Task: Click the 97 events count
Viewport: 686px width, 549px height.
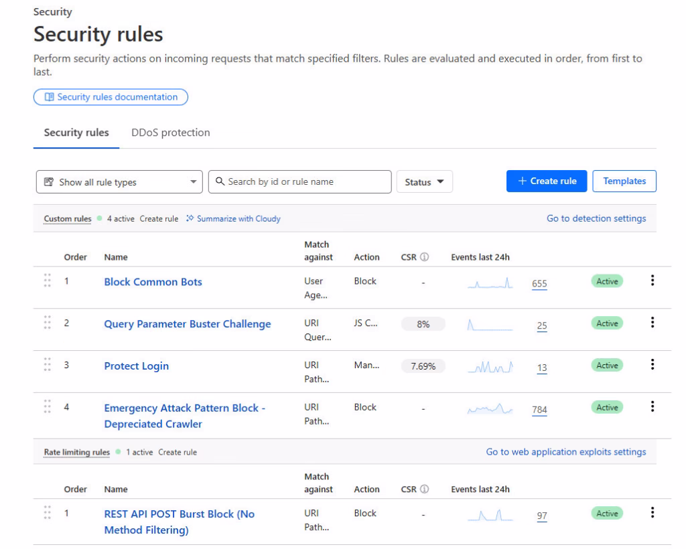Action: click(542, 516)
